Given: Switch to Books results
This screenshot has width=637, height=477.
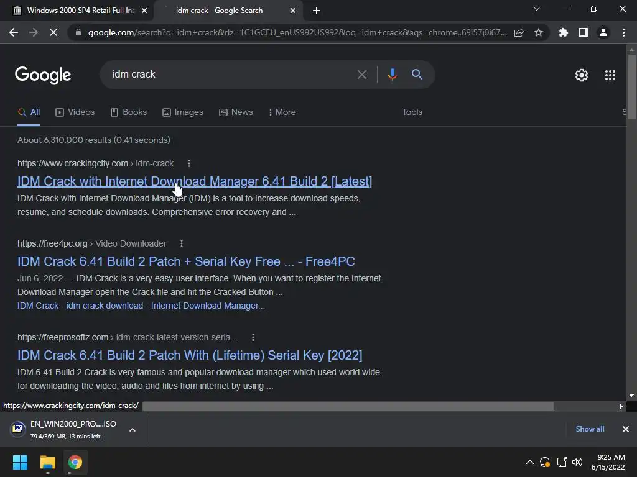Looking at the screenshot, I should tap(129, 112).
